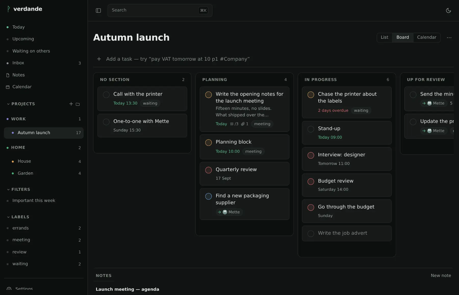Toggle the sidebar panel icon
This screenshot has width=459, height=295.
pos(98,10)
